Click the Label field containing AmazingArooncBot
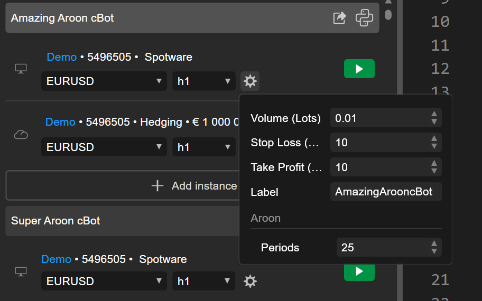482x301 pixels. pos(385,192)
